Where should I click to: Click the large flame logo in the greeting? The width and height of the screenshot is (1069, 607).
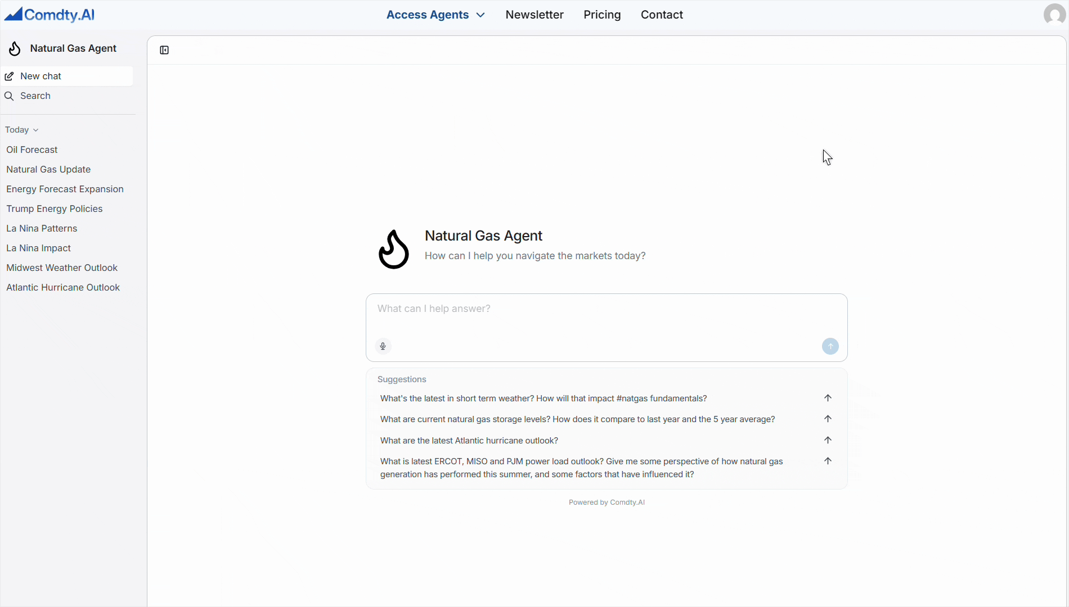point(394,249)
